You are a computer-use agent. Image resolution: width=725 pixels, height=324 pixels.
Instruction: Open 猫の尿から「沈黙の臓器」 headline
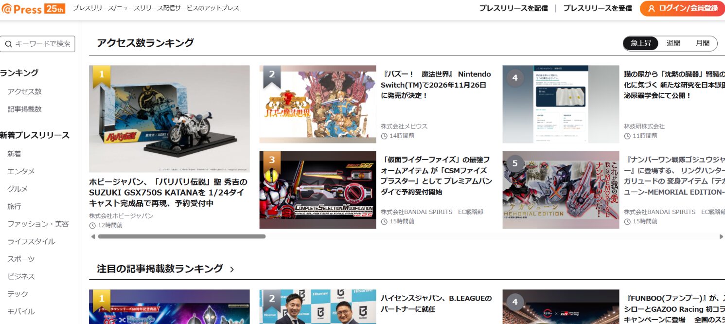coord(674,85)
